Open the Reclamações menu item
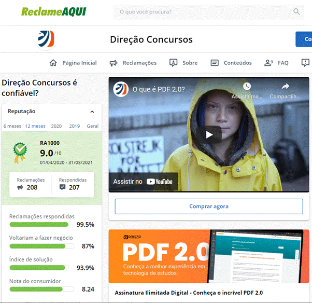 click(x=133, y=63)
